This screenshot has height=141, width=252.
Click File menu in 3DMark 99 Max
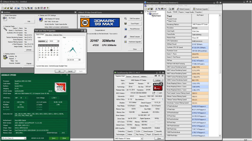(2, 5)
